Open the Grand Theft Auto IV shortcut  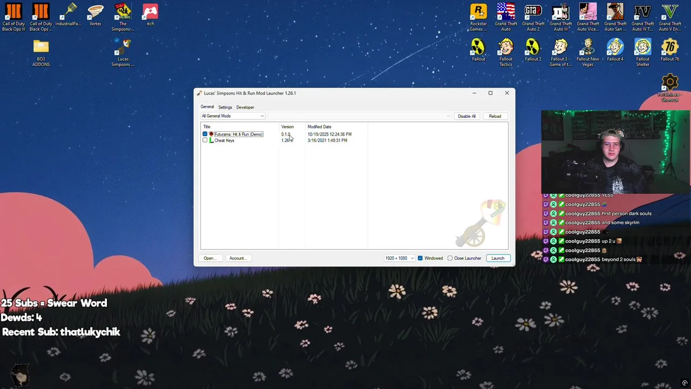click(642, 17)
